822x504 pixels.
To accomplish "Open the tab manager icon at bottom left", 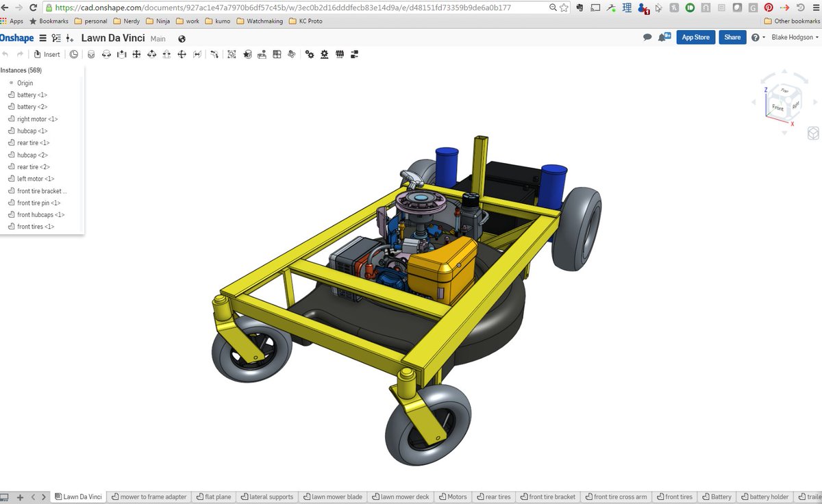I will [x=4, y=497].
